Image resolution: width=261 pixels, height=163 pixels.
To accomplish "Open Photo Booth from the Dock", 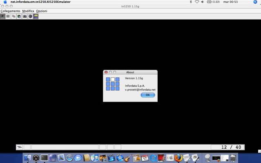I will point(161,158).
